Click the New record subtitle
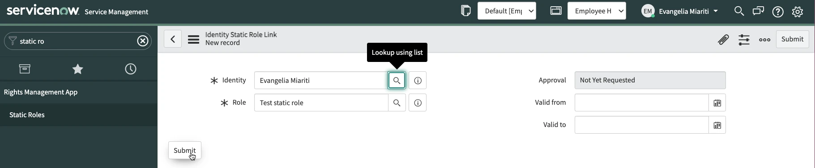 tap(222, 43)
